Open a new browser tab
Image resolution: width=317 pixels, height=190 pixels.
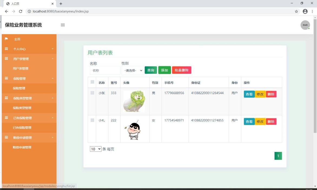coord(61,4)
